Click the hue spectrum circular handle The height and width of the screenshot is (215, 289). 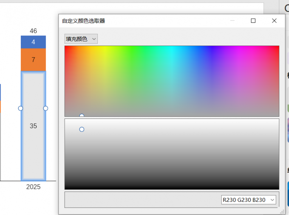coord(82,116)
